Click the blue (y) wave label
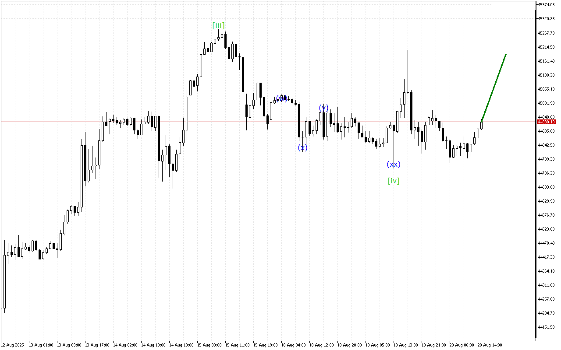 (x=323, y=108)
